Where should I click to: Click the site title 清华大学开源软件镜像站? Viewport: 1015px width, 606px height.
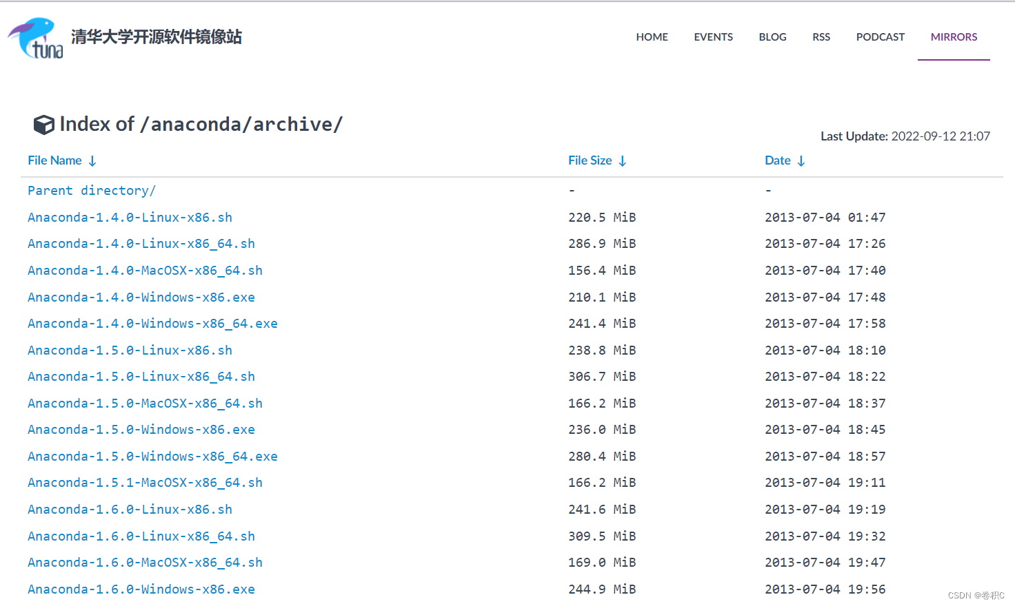pyautogui.click(x=157, y=36)
